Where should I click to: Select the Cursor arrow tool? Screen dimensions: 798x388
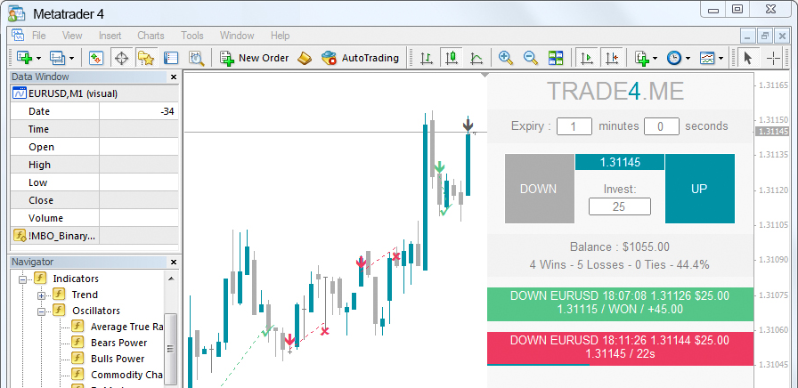(747, 58)
